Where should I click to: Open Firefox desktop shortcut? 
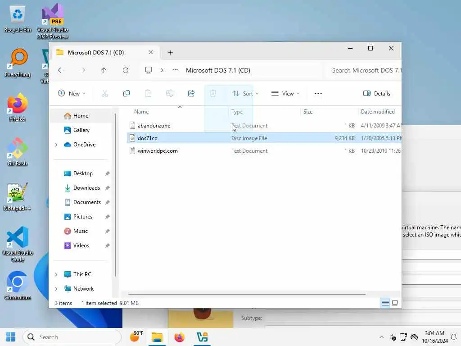click(18, 107)
